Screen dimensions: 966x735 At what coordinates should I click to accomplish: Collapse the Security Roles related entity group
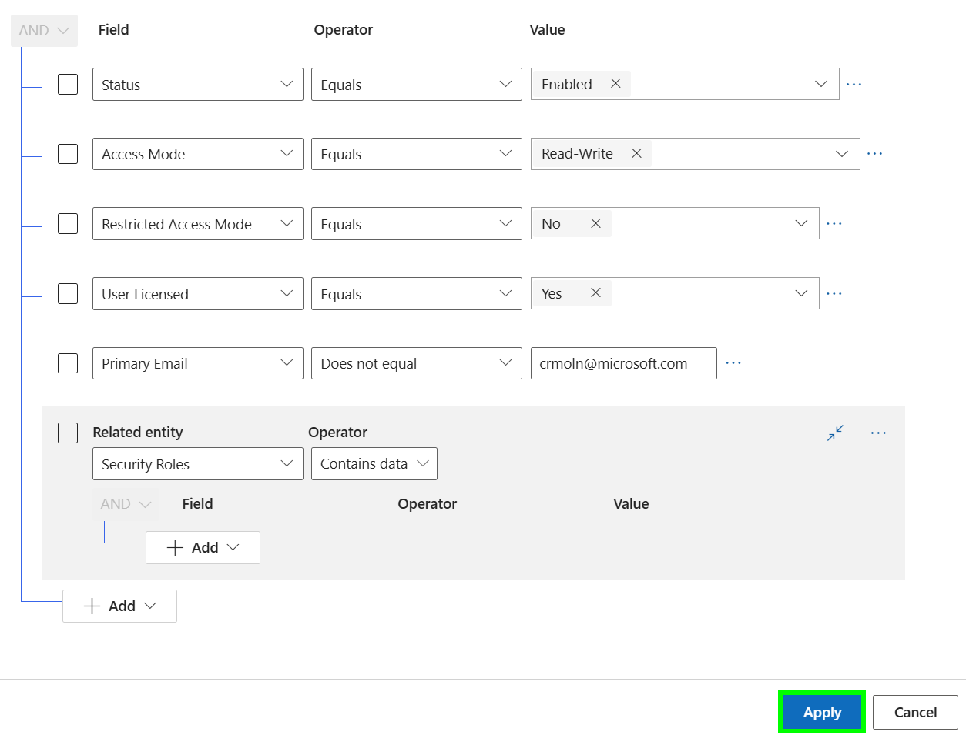click(835, 433)
